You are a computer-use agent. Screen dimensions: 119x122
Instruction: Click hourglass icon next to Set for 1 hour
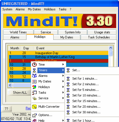click(x=68, y=120)
